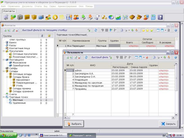Click the blue help icon in Контакты toolbar
The height and width of the screenshot is (138, 184).
[x=176, y=30]
